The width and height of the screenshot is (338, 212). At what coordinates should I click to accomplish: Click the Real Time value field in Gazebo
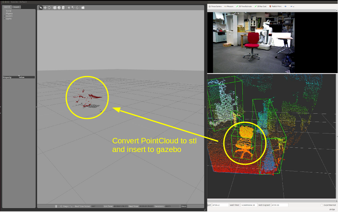146,206
